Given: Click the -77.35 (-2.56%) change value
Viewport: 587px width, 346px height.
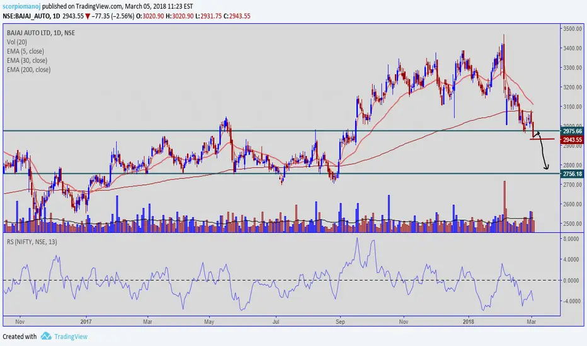Looking at the screenshot, I should pos(113,16).
